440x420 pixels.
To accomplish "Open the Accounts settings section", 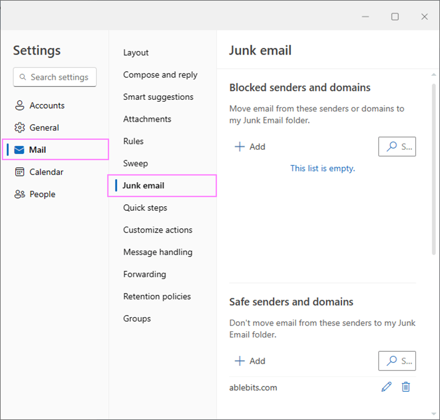I will click(x=39, y=105).
